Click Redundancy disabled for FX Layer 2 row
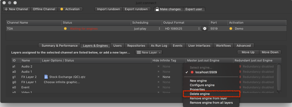 258,77
